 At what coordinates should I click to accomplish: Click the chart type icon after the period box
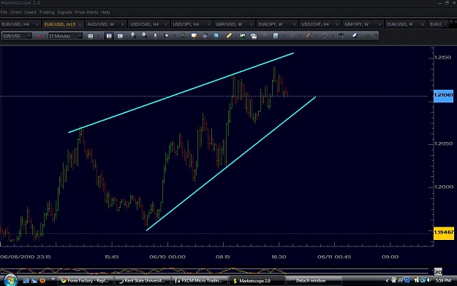click(x=91, y=36)
